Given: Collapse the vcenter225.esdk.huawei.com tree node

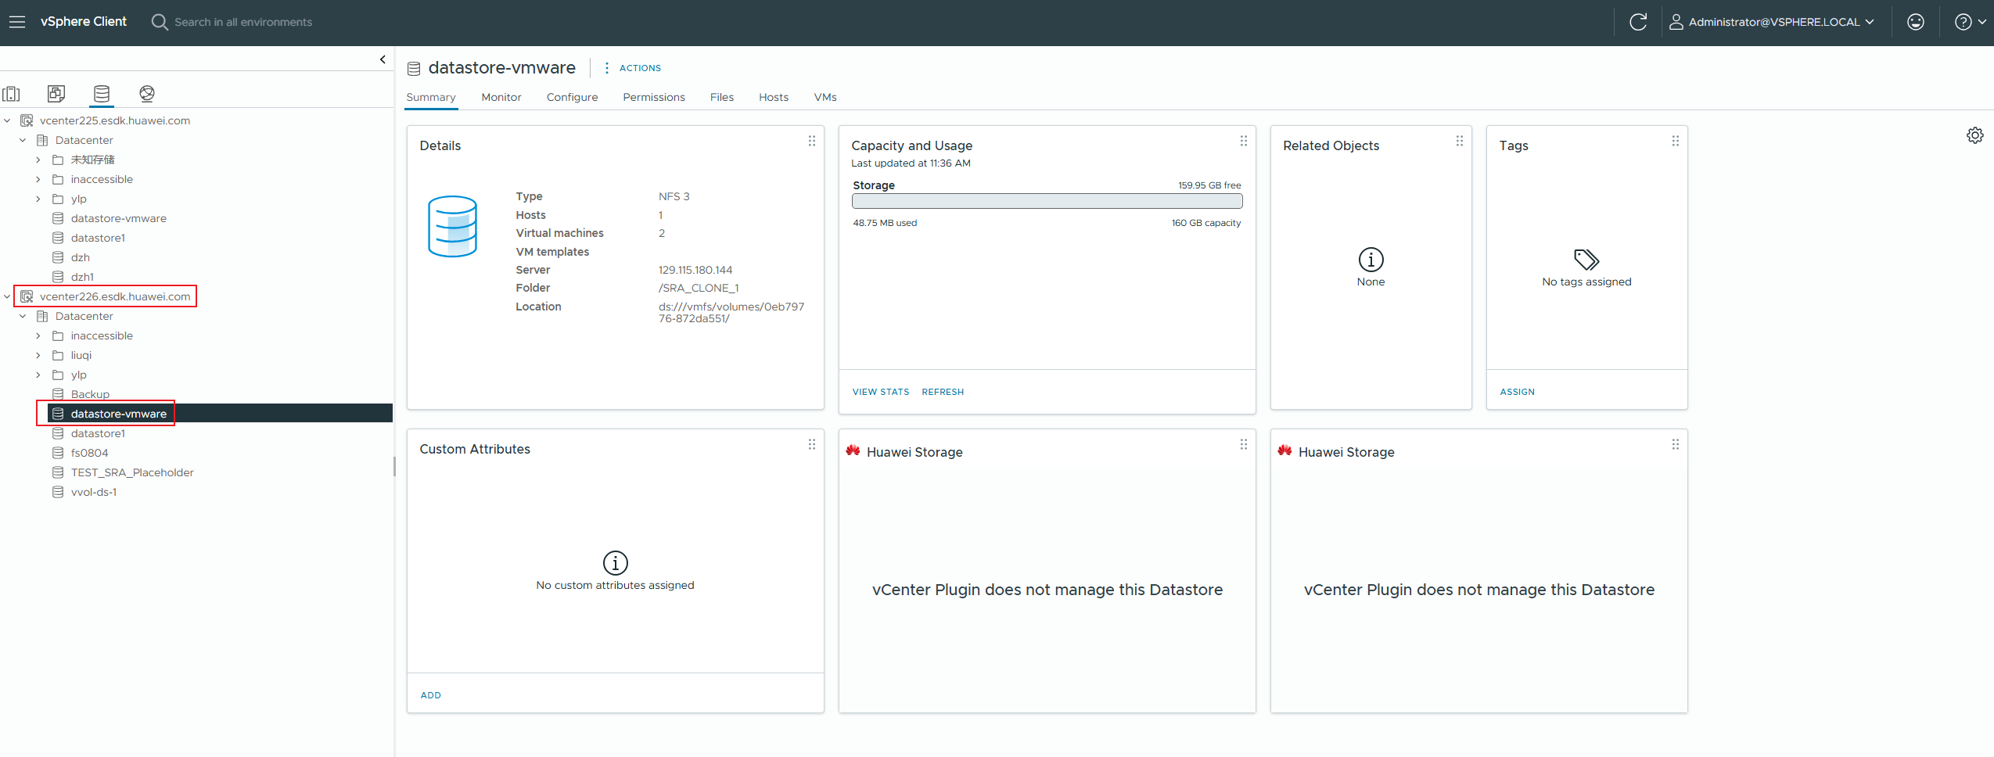Looking at the screenshot, I should [7, 120].
